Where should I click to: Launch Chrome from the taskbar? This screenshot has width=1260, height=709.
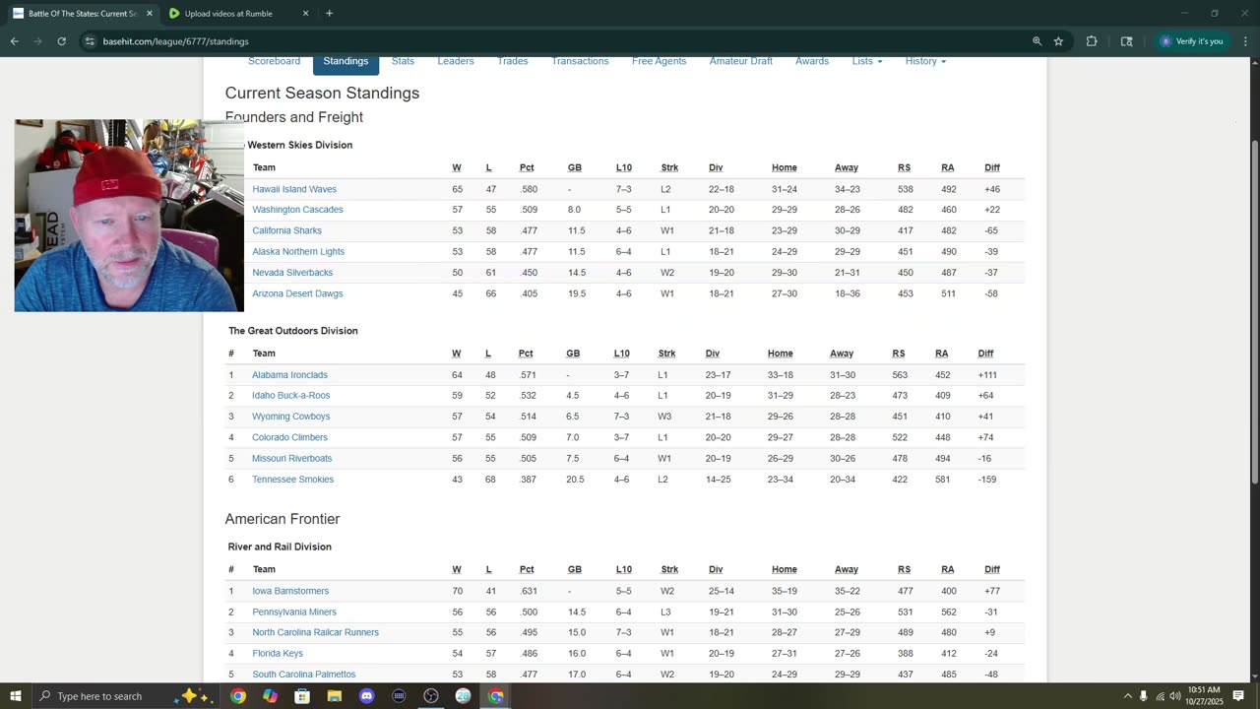[x=238, y=696]
